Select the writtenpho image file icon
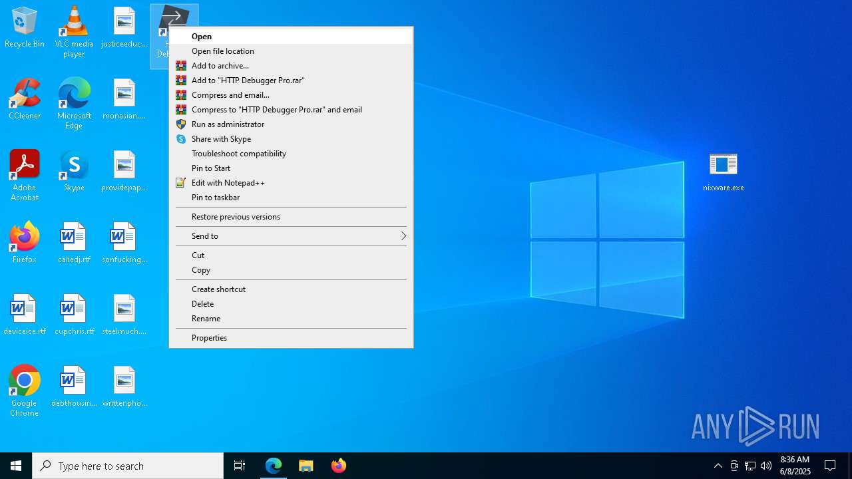 pos(124,387)
